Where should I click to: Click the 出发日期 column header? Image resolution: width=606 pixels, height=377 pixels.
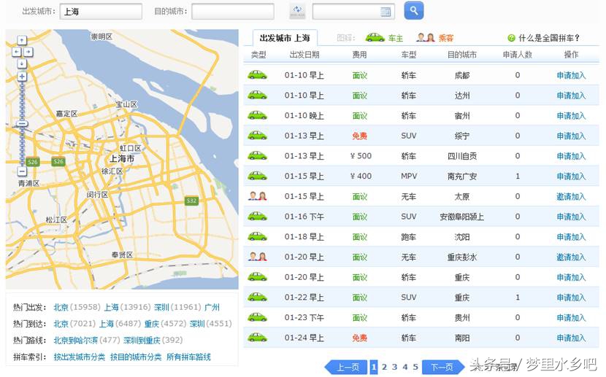pyautogui.click(x=304, y=55)
